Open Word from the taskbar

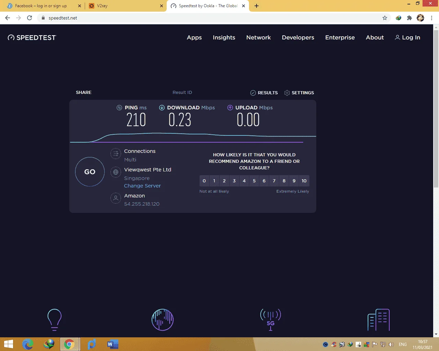pyautogui.click(x=112, y=344)
